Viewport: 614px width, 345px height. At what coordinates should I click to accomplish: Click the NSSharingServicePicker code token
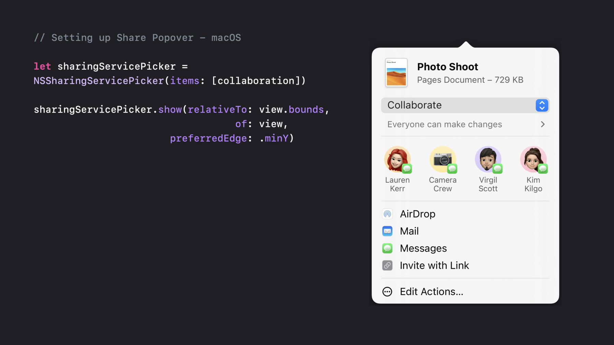tap(99, 81)
